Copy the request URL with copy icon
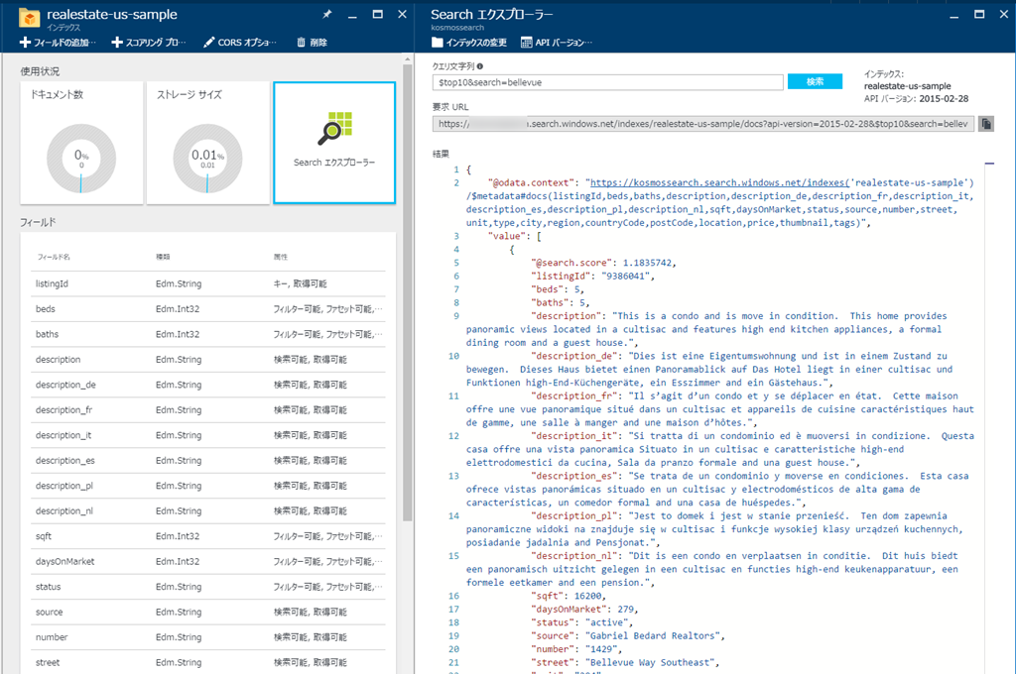The height and width of the screenshot is (674, 1016). point(986,124)
